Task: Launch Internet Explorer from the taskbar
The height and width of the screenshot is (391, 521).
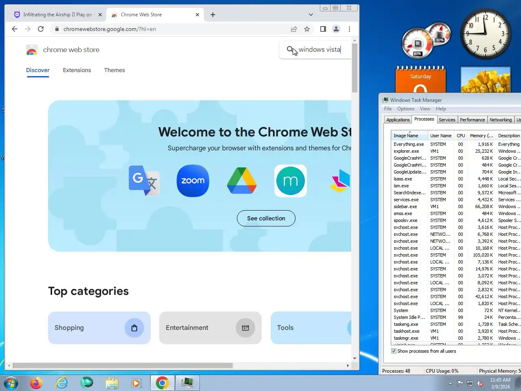Action: (61, 383)
